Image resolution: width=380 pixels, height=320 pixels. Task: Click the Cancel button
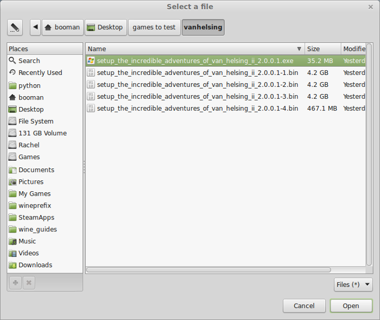tap(304, 306)
